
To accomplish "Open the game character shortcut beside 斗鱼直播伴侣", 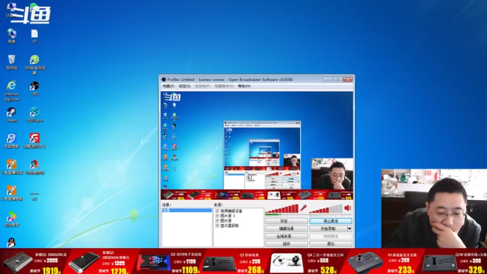I will pyautogui.click(x=35, y=167).
